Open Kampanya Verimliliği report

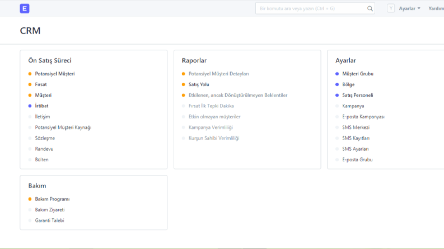211,127
